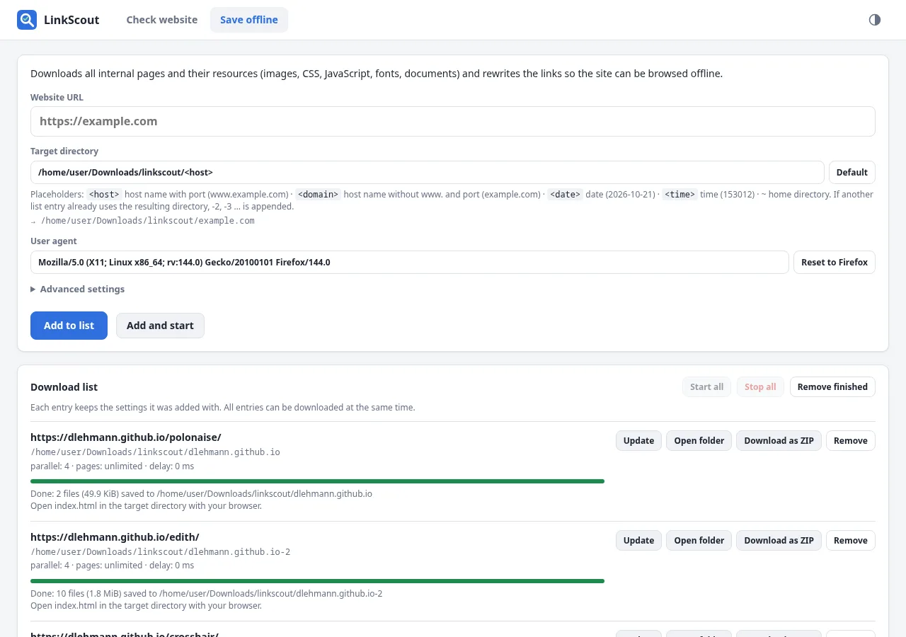Screen dimensions: 906x637
Task: Reset target directory with the Default button
Action: [x=852, y=172]
